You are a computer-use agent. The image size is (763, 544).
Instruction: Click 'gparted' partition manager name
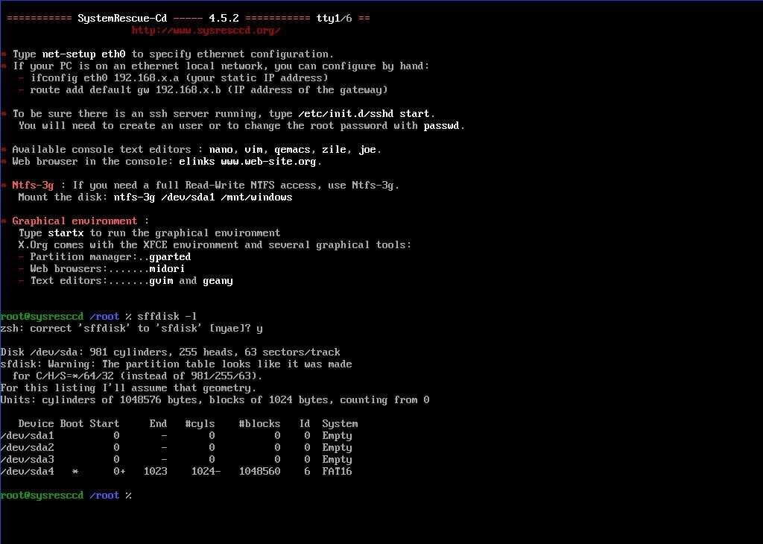point(170,257)
